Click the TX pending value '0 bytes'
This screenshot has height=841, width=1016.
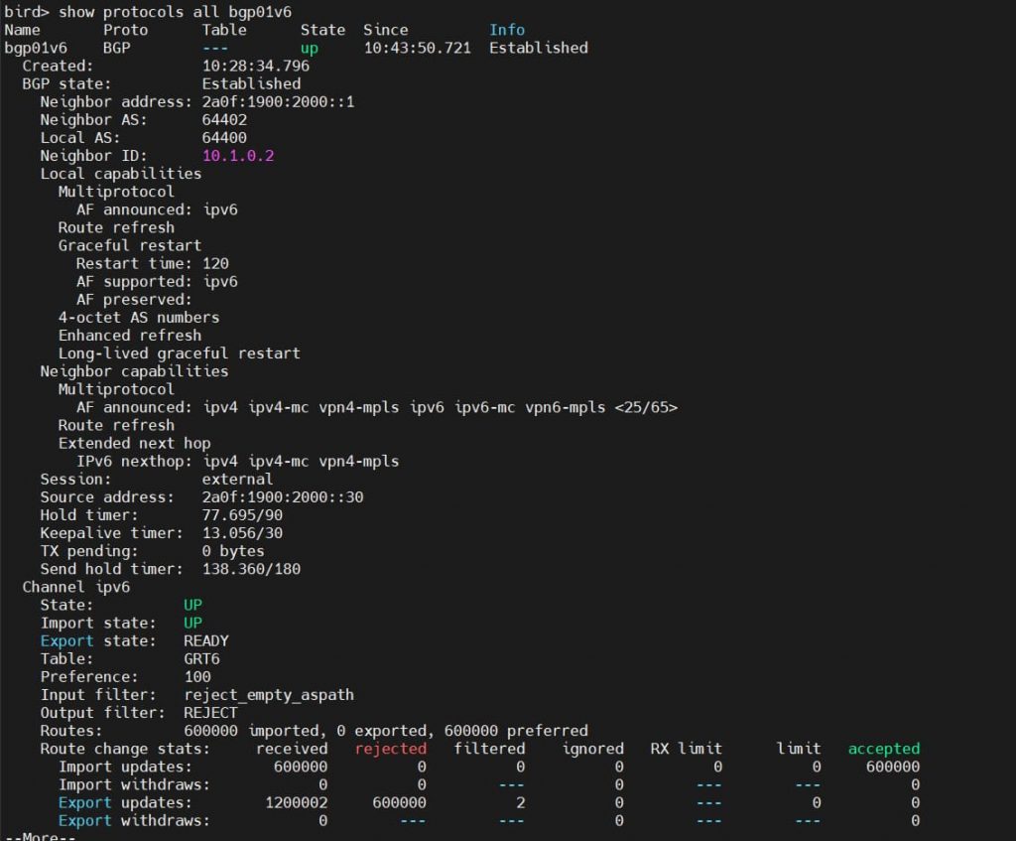pyautogui.click(x=232, y=551)
